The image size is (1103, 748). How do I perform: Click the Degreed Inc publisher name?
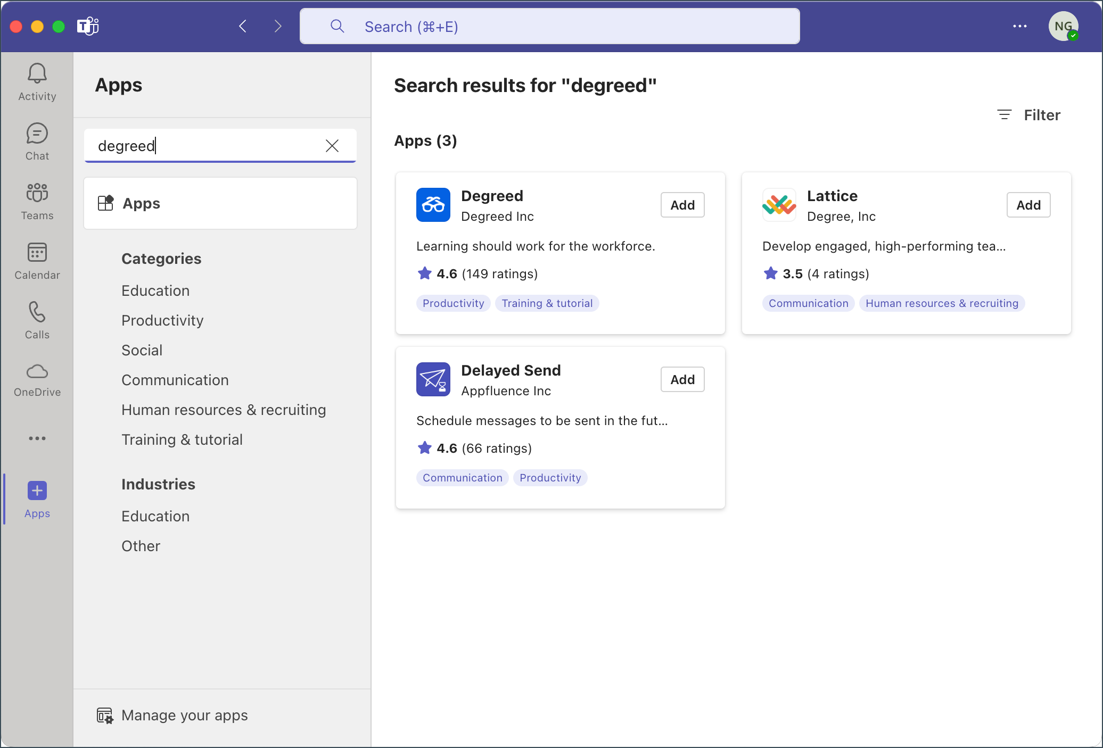coord(497,217)
